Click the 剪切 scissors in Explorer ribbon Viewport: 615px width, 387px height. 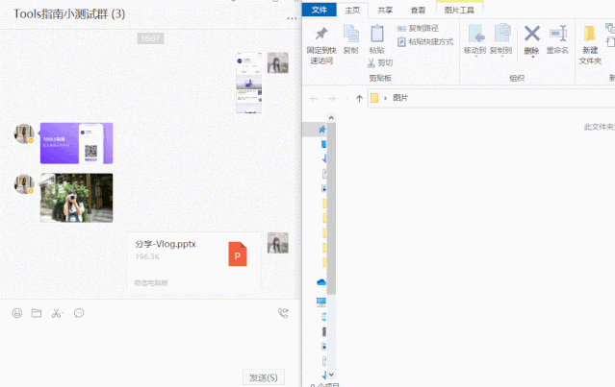379,62
